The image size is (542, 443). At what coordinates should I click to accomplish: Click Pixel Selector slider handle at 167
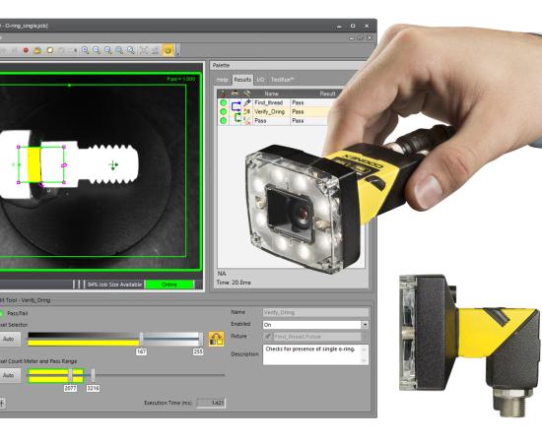[141, 340]
